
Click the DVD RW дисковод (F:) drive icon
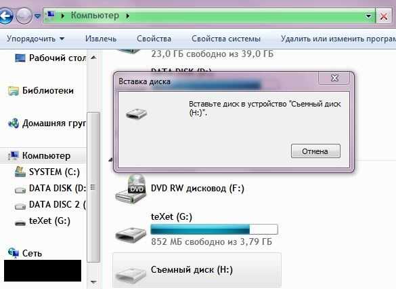click(x=131, y=189)
